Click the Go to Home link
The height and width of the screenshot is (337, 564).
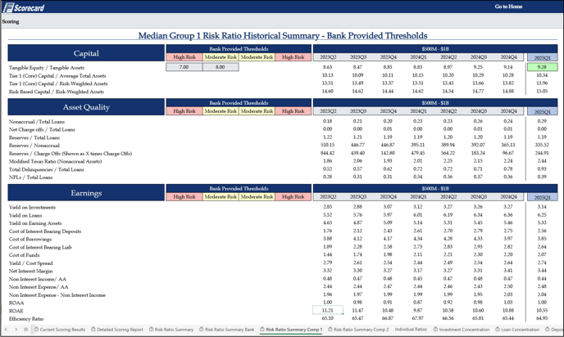coord(508,7)
